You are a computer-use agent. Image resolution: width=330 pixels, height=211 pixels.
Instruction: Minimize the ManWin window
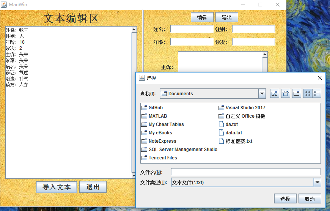243,5
